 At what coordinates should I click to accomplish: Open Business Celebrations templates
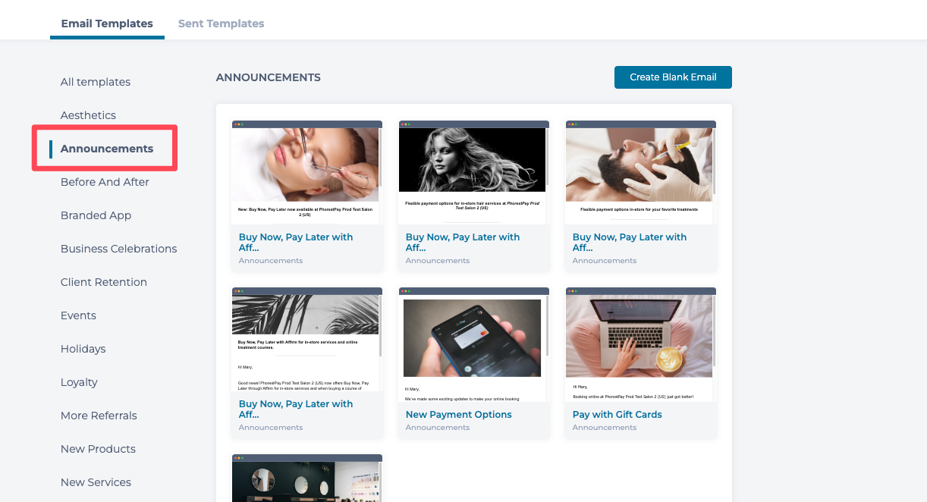[118, 249]
